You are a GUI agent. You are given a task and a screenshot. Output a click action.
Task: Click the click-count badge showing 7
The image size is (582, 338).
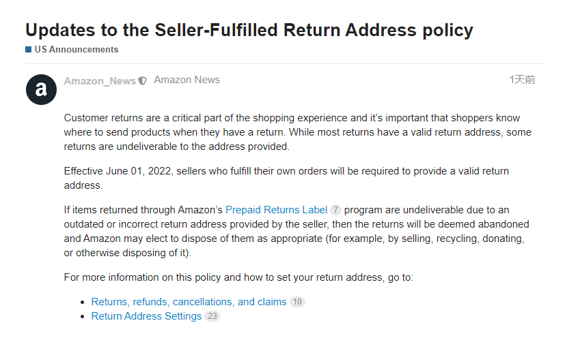point(335,210)
